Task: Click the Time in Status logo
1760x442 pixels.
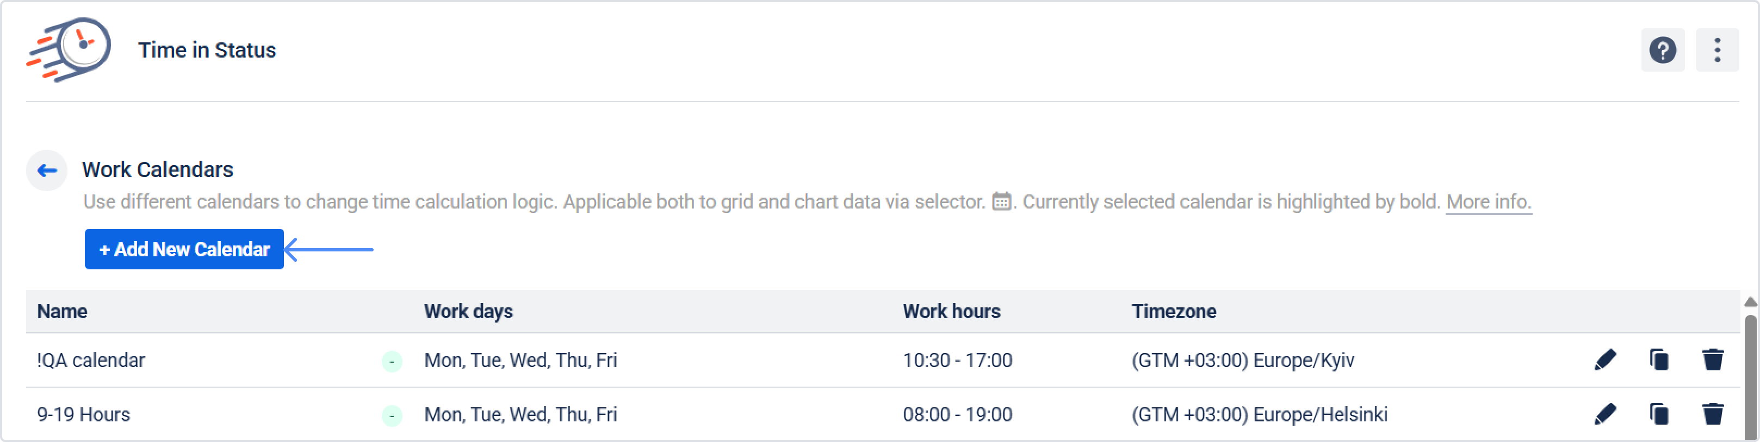Action: click(69, 49)
